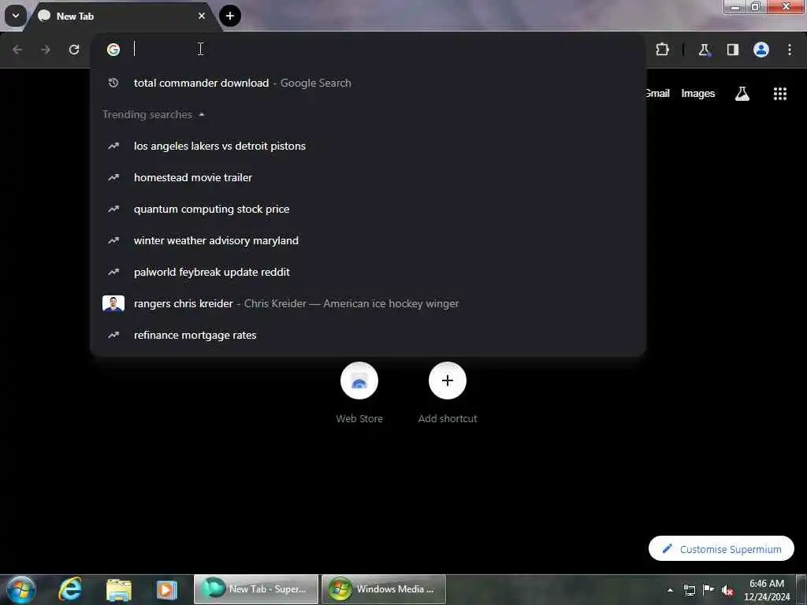Image resolution: width=807 pixels, height=605 pixels.
Task: Open the Extensions puzzle icon
Action: pos(662,50)
